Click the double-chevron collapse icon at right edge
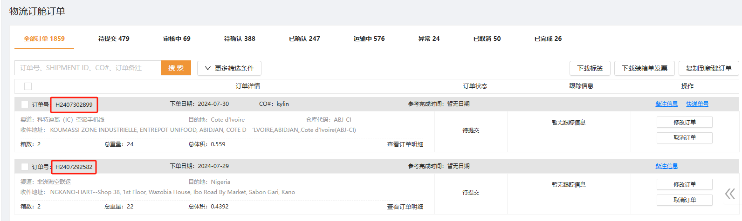Viewport: 742px width, 221px height. pos(730,194)
